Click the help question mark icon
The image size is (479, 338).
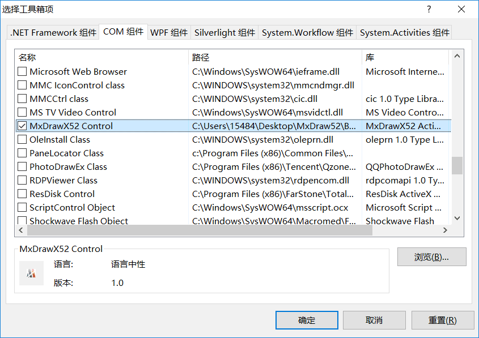[429, 10]
